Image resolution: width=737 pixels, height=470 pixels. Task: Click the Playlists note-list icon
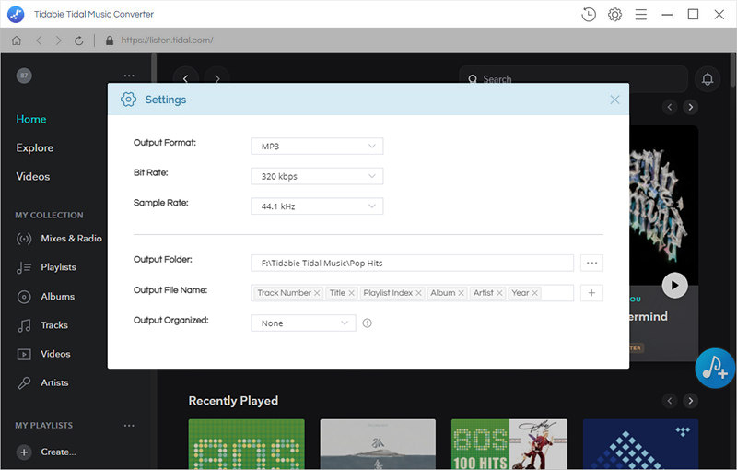[x=24, y=268]
